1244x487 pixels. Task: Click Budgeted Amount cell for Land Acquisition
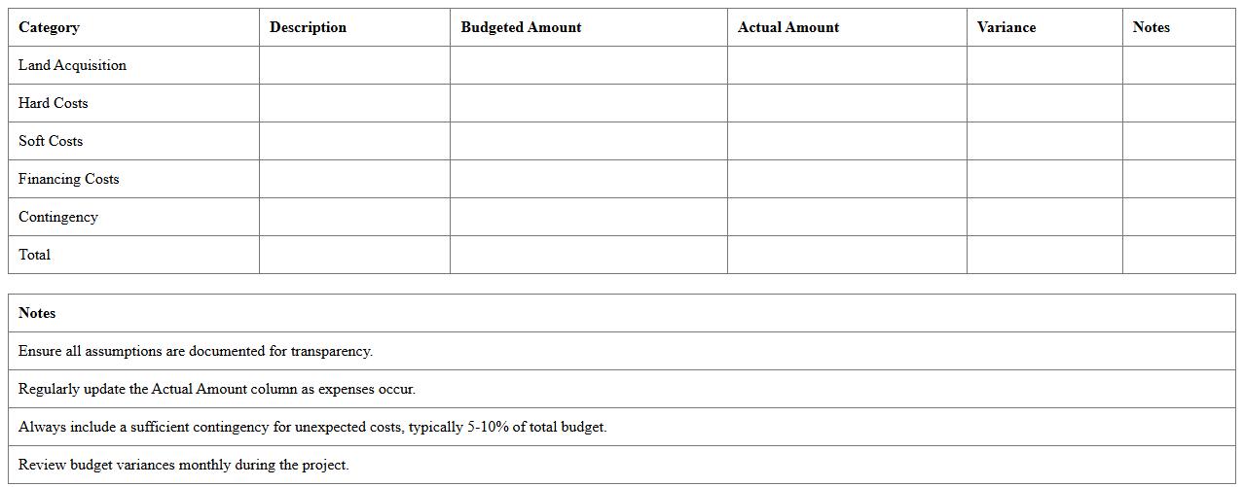click(588, 65)
